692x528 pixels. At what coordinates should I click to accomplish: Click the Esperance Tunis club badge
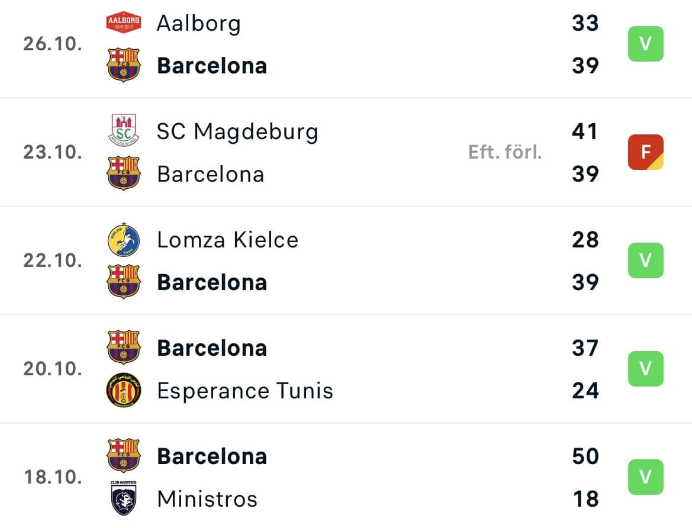(124, 390)
